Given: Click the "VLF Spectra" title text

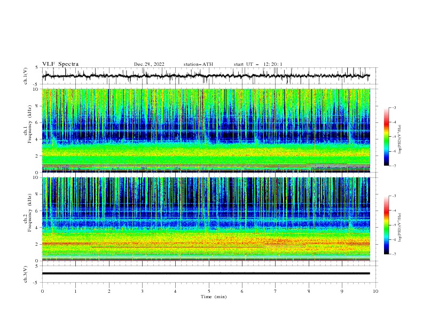Looking at the screenshot, I should coord(60,64).
